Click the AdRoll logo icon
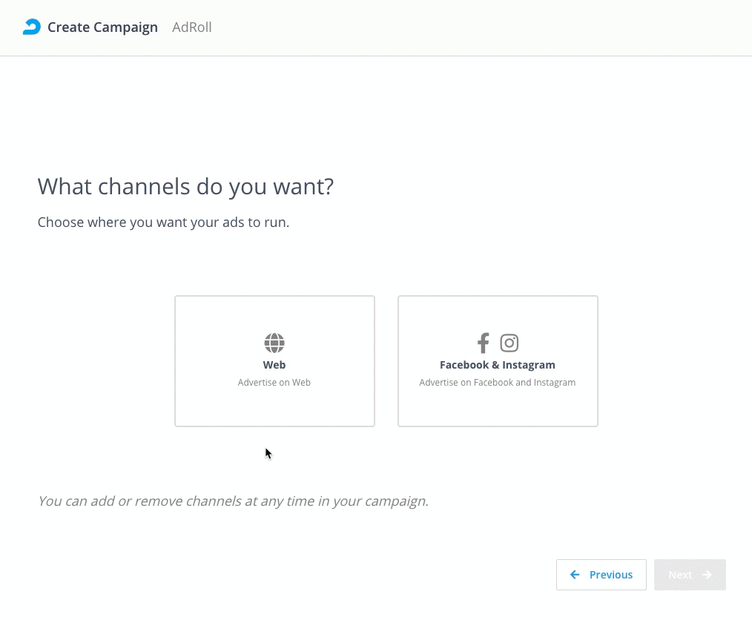This screenshot has width=752, height=620. 32,27
